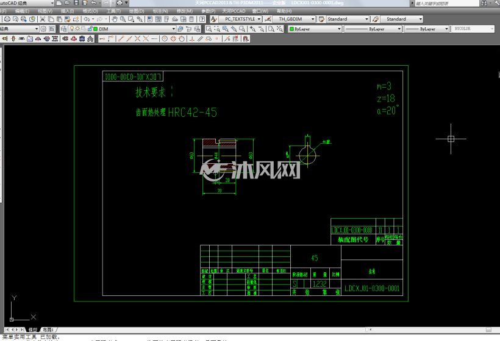Toggle Snap to None icon
Viewport: 500px width, 341px height.
coord(235,39)
